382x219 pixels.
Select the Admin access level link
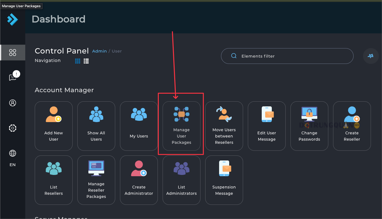point(99,51)
